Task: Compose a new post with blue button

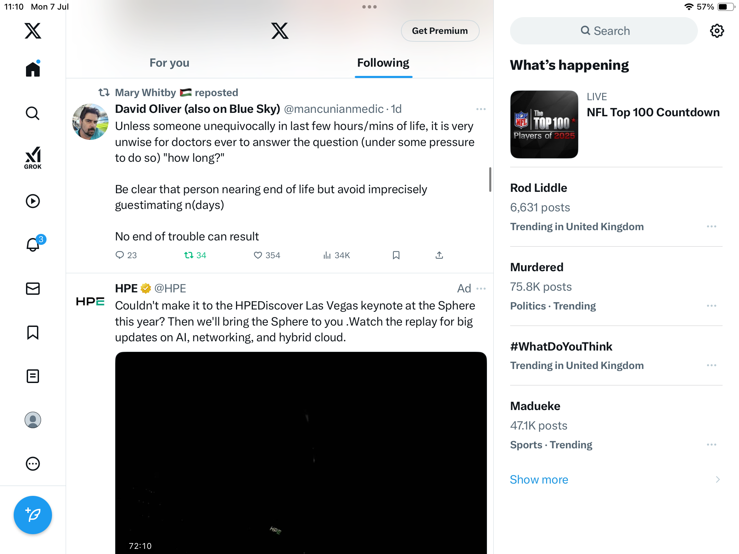Action: coord(33,515)
